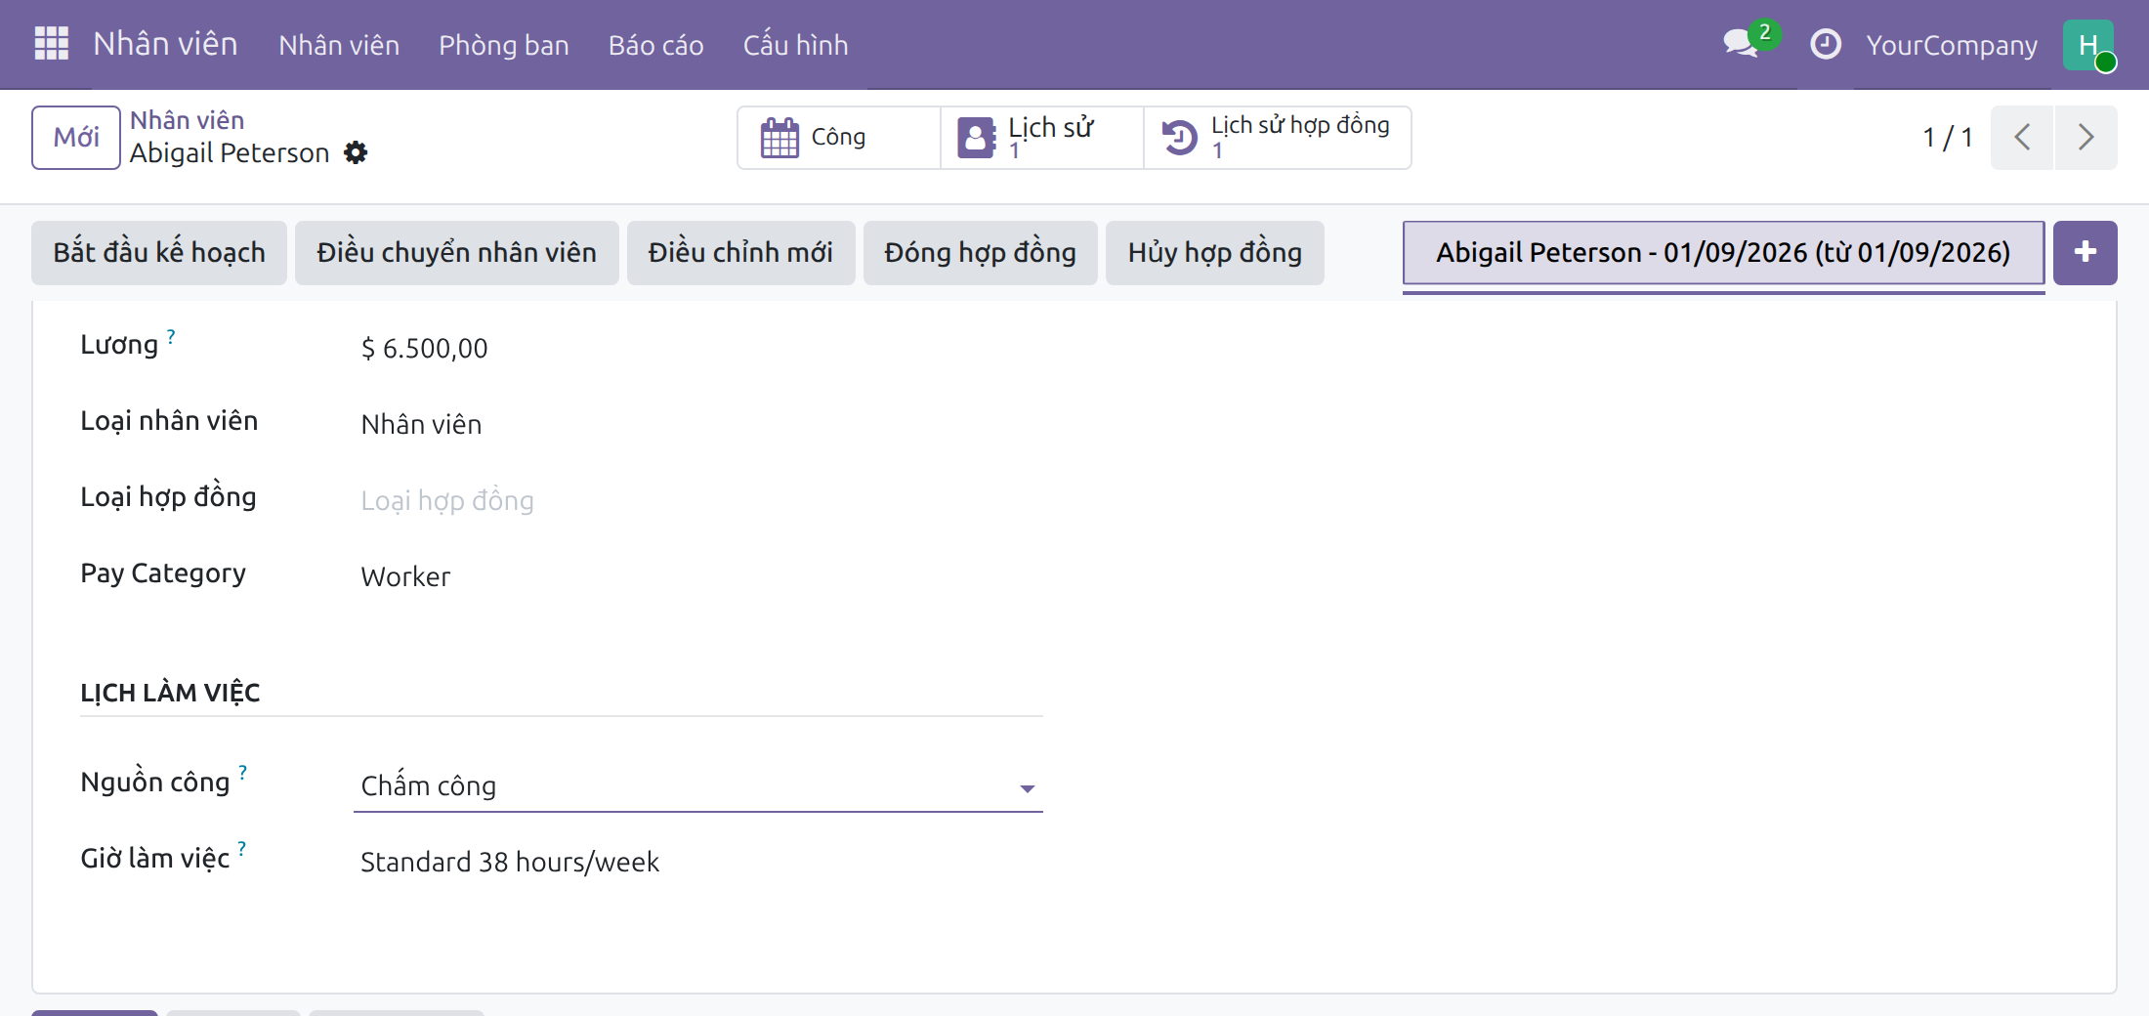Open Nhân viên menu in navbar
The height and width of the screenshot is (1016, 2149).
339,46
